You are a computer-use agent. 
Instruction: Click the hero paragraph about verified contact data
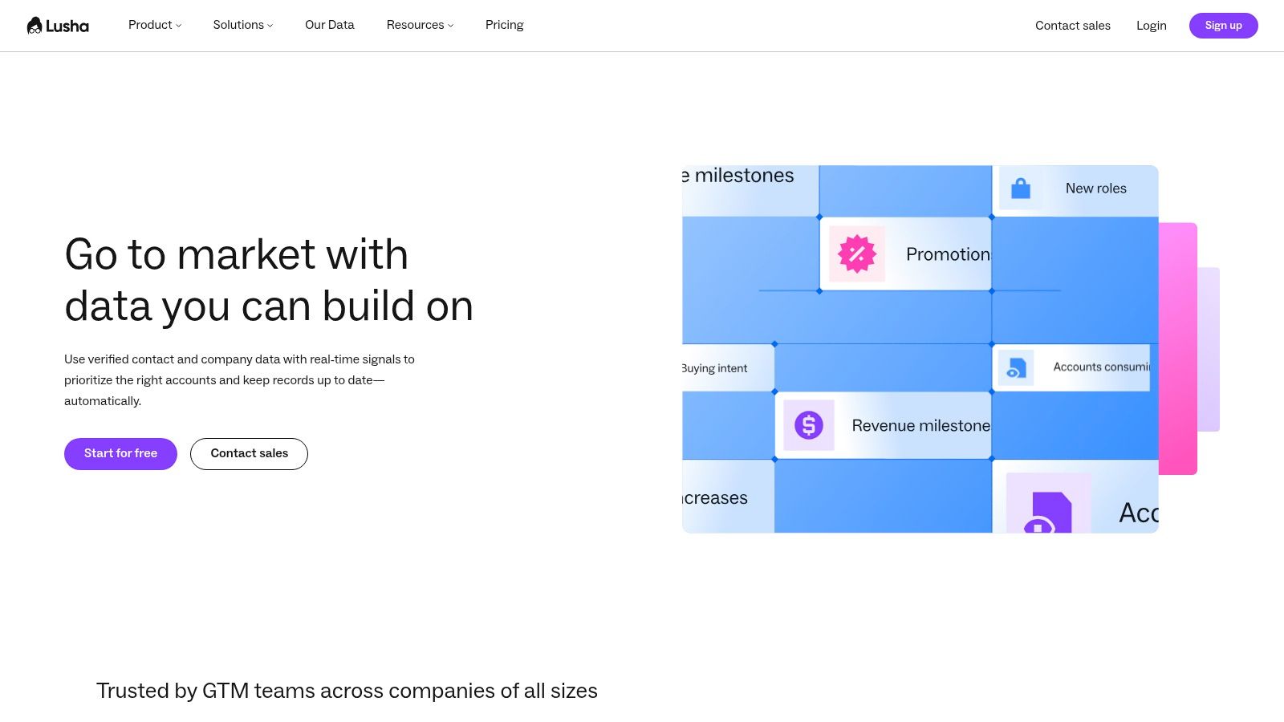pyautogui.click(x=239, y=380)
